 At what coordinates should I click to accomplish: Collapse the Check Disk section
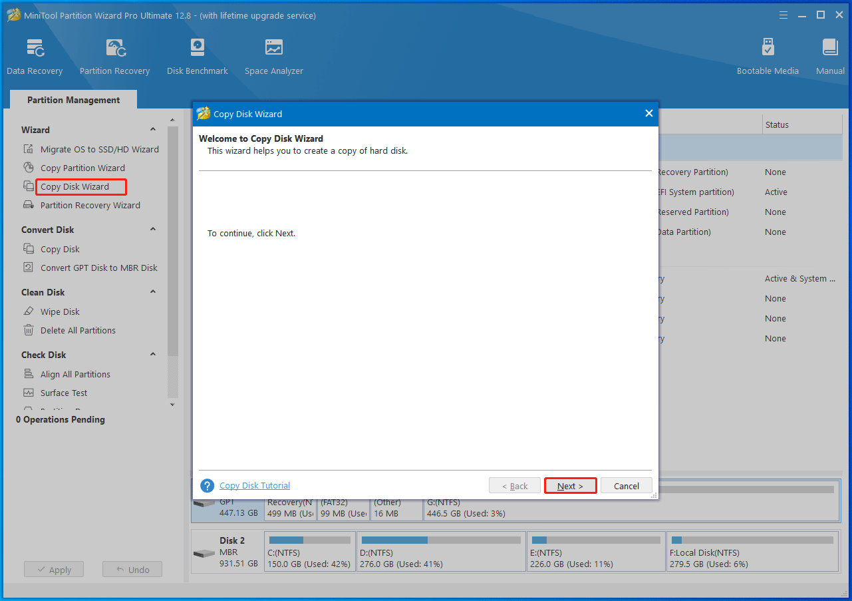pyautogui.click(x=153, y=355)
